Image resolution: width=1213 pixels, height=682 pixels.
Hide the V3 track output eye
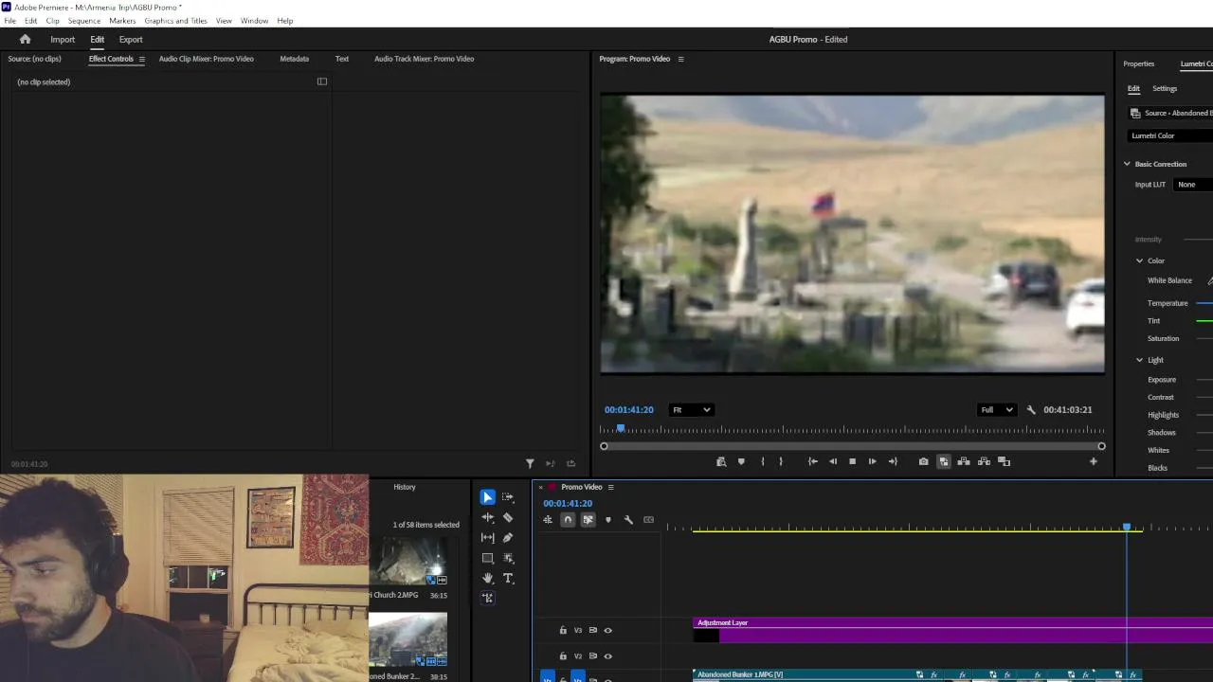coord(608,630)
